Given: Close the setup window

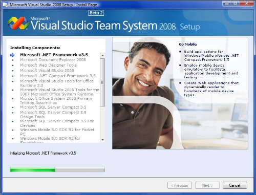Looking at the screenshot, I should (246, 3).
